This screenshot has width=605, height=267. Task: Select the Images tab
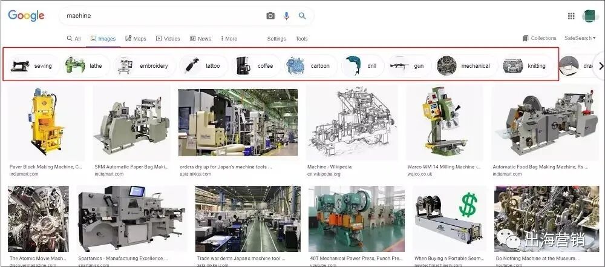[x=103, y=39]
